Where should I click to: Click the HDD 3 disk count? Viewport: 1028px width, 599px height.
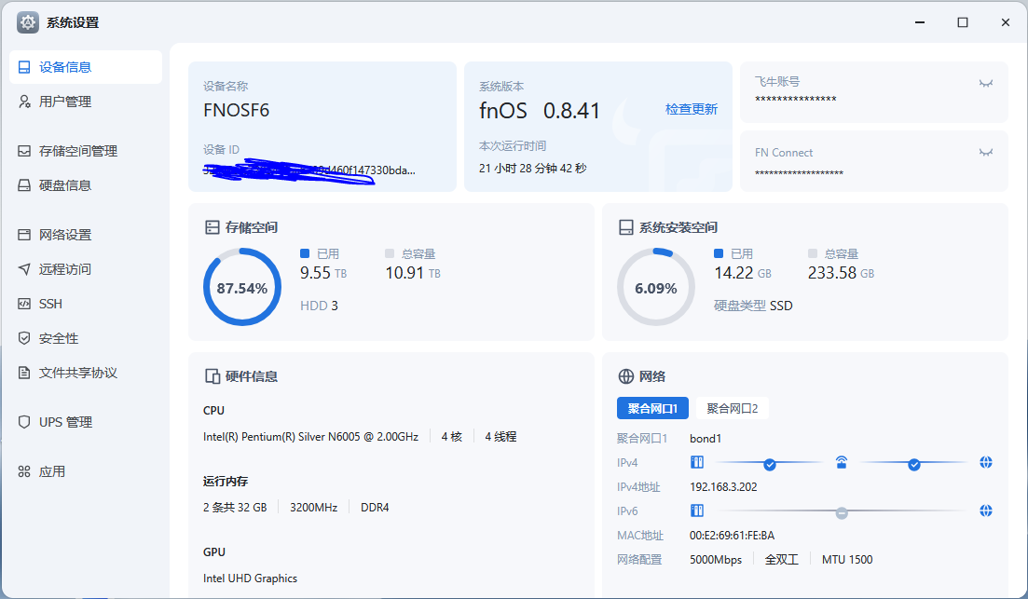click(319, 306)
